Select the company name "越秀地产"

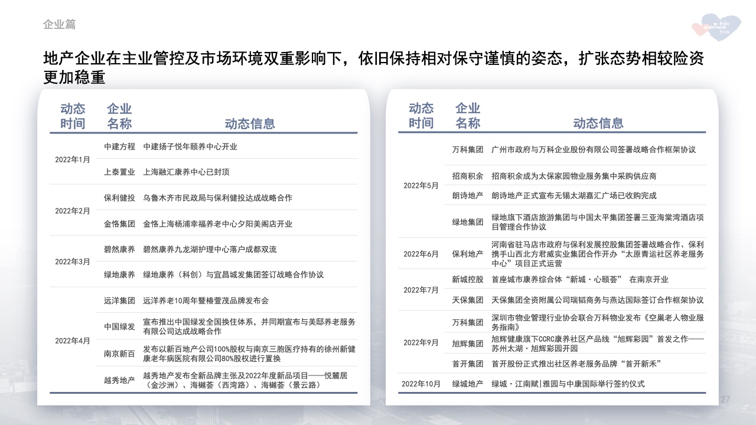[119, 380]
